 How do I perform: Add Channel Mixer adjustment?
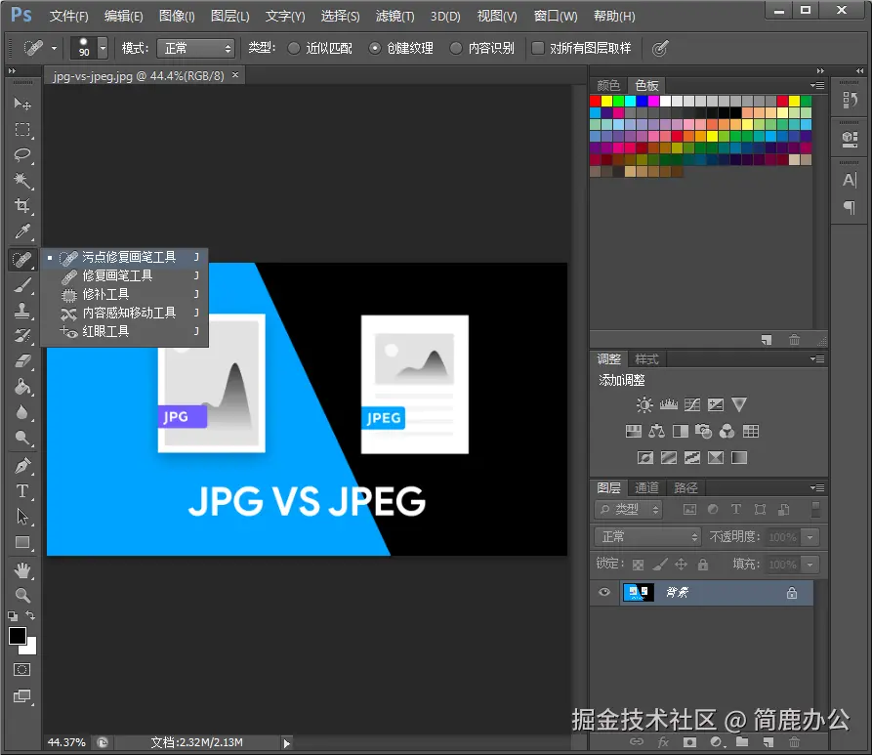point(727,431)
